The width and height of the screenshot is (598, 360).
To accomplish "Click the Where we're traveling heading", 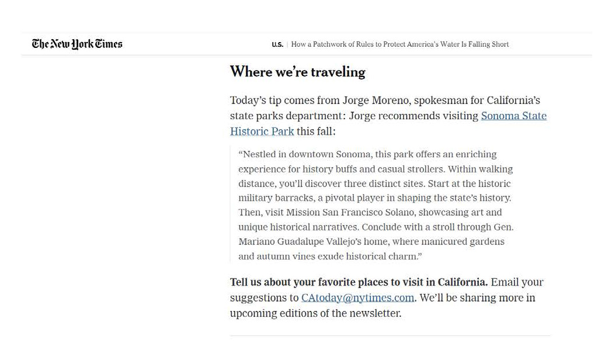I will (x=297, y=72).
